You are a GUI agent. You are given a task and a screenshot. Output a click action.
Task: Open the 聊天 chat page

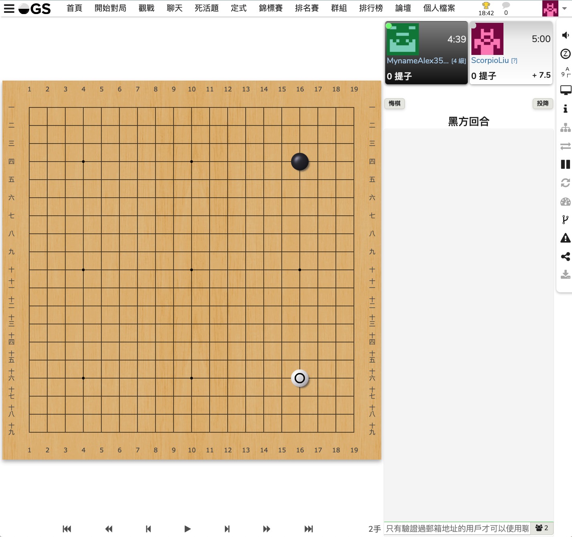[175, 8]
